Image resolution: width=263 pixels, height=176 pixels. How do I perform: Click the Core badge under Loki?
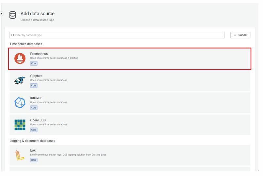[x=34, y=160]
